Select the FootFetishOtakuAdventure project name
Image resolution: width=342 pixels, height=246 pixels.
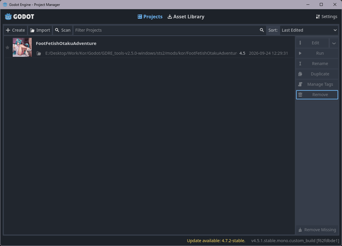click(66, 43)
